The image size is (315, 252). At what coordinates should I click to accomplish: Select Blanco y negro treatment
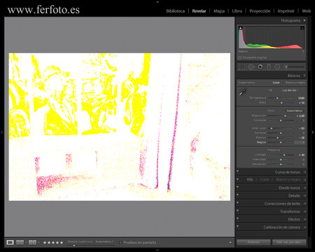click(x=295, y=83)
